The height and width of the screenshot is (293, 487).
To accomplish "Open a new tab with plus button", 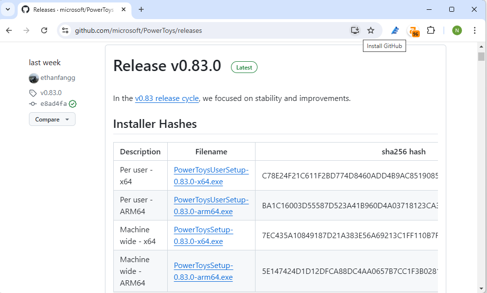I will [x=141, y=9].
